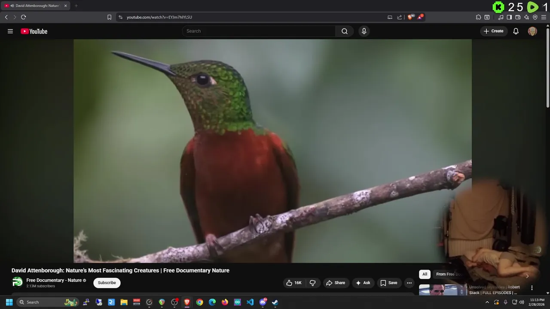Open Microsoft Edge from the taskbar
Viewport: 550px width, 309px height.
212,302
